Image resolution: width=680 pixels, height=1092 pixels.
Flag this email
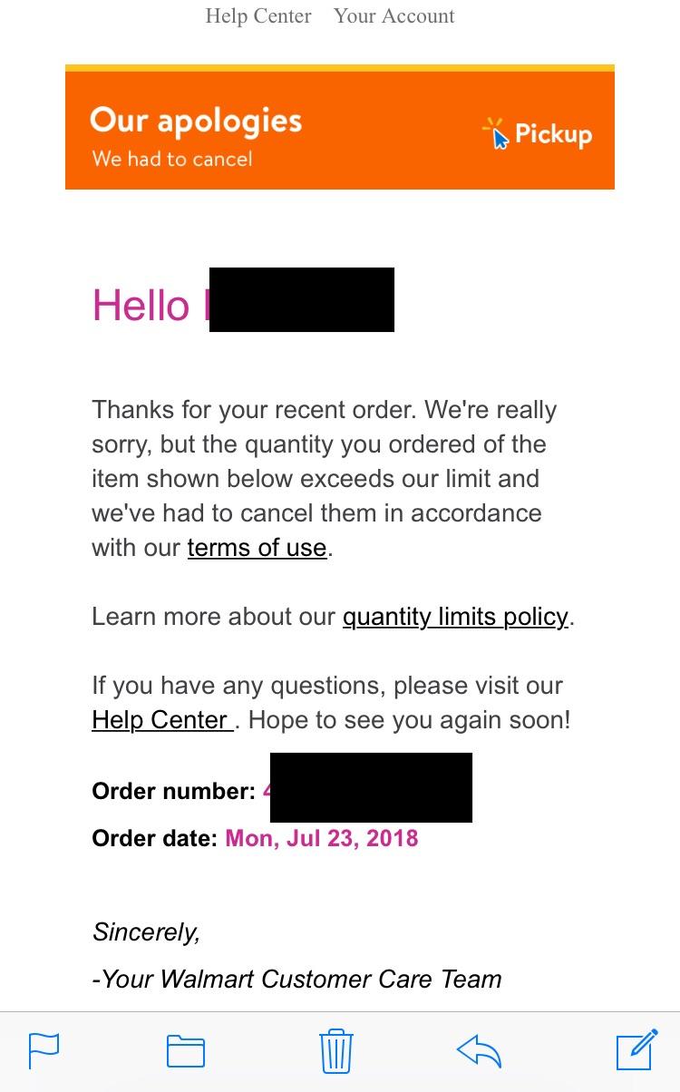click(44, 1050)
